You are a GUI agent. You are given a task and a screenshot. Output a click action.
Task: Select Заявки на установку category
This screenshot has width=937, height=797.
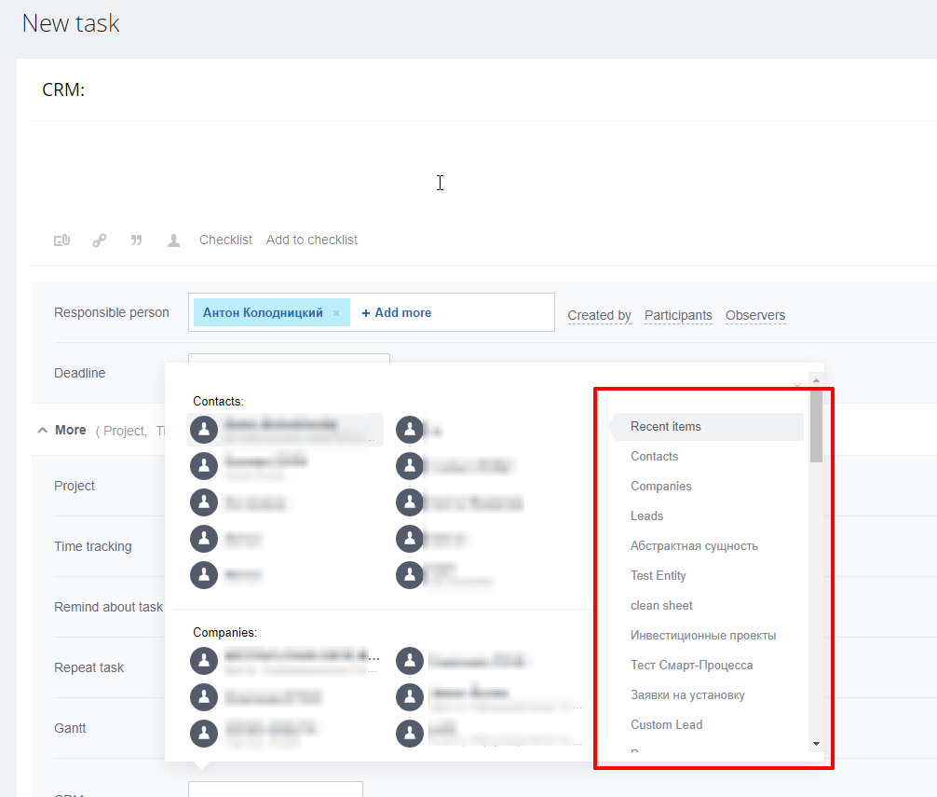(x=687, y=695)
